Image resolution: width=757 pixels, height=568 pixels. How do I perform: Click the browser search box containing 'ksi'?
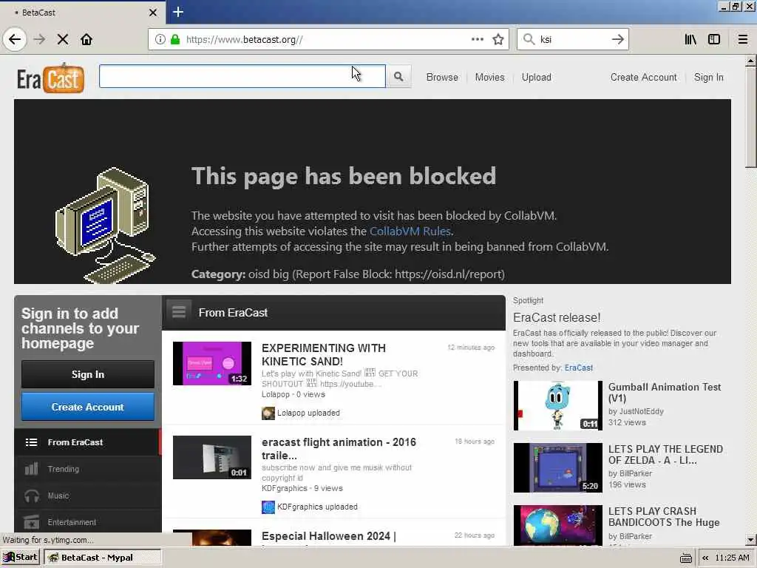pyautogui.click(x=572, y=39)
